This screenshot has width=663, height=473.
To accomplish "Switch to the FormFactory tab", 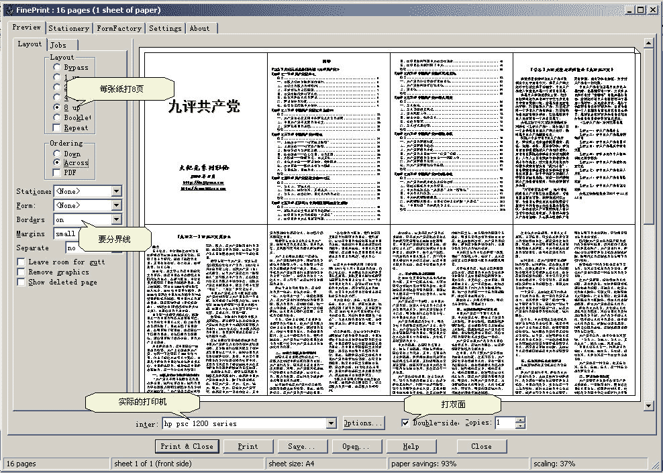I will click(119, 28).
